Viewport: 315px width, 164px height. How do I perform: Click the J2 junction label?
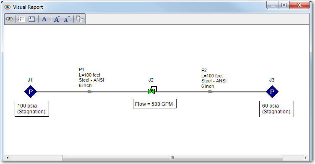coord(151,80)
